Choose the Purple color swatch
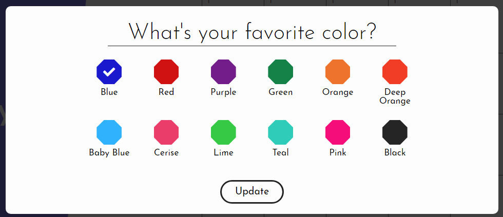Viewport: 503px width, 217px height. coord(223,72)
